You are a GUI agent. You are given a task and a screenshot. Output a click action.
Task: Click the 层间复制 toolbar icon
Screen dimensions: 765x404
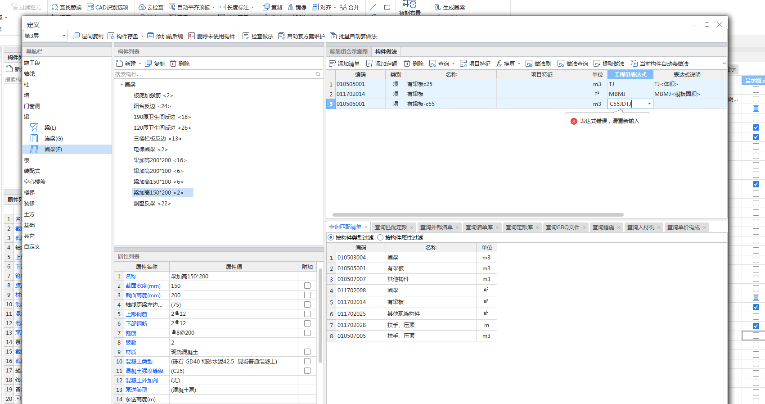click(76, 36)
